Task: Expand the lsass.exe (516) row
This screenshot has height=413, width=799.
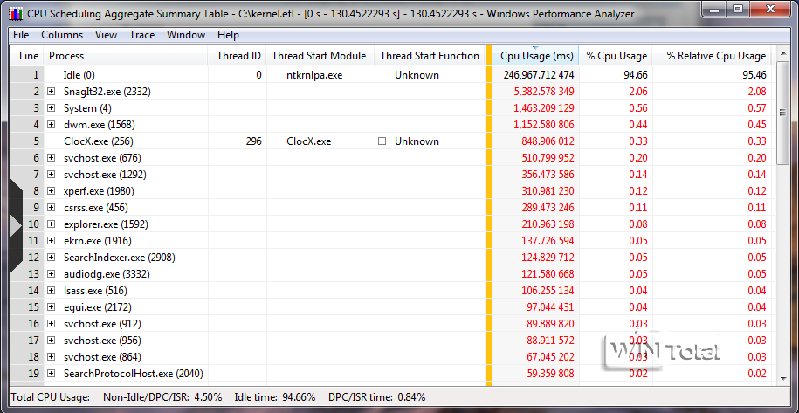Action: click(51, 291)
